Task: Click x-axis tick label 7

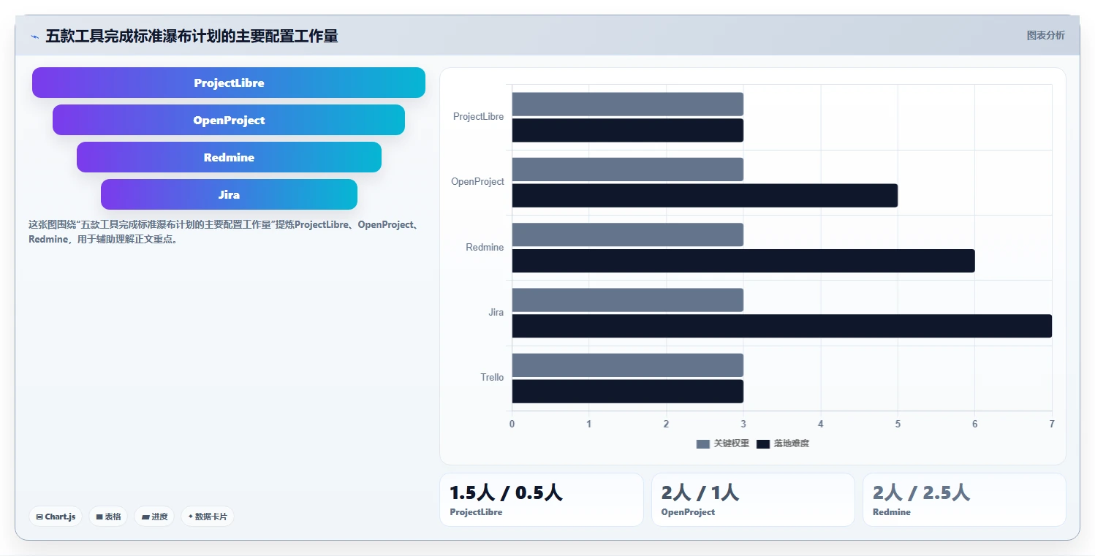Action: [1051, 424]
